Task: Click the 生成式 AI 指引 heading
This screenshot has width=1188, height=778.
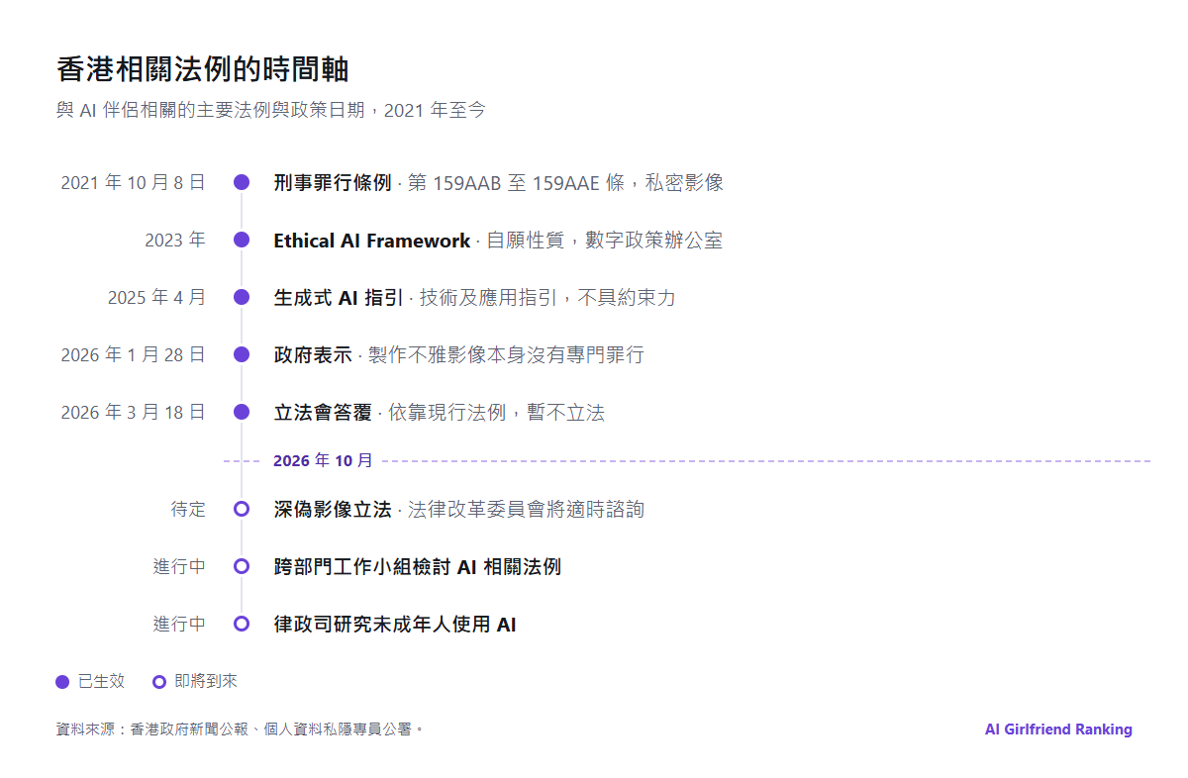Action: click(x=339, y=298)
